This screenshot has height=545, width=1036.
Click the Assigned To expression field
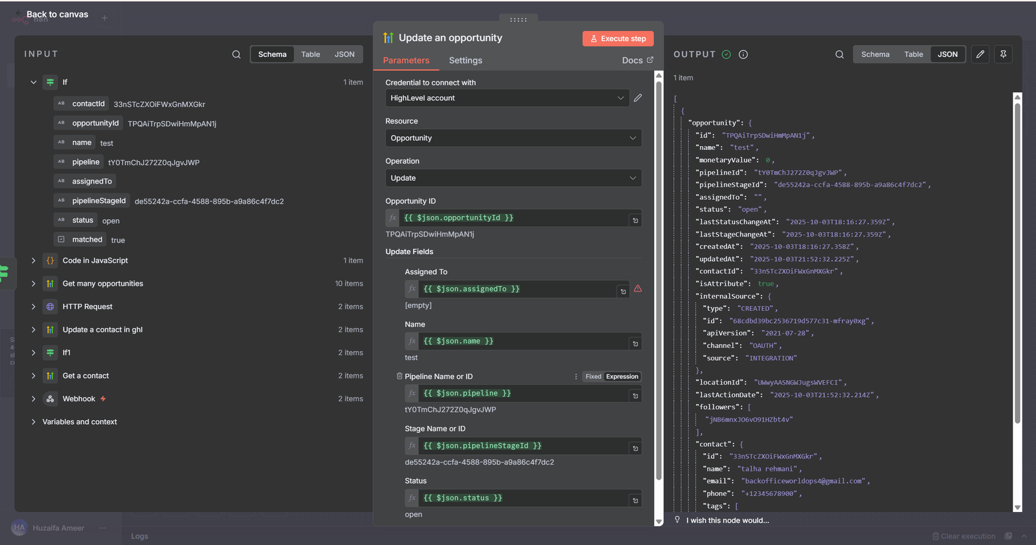516,289
